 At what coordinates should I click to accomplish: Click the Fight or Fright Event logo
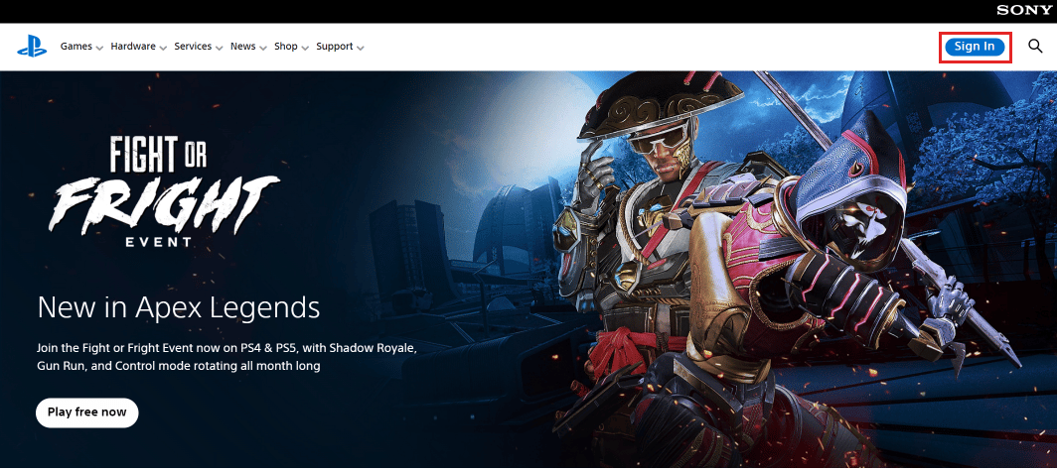coord(164,191)
